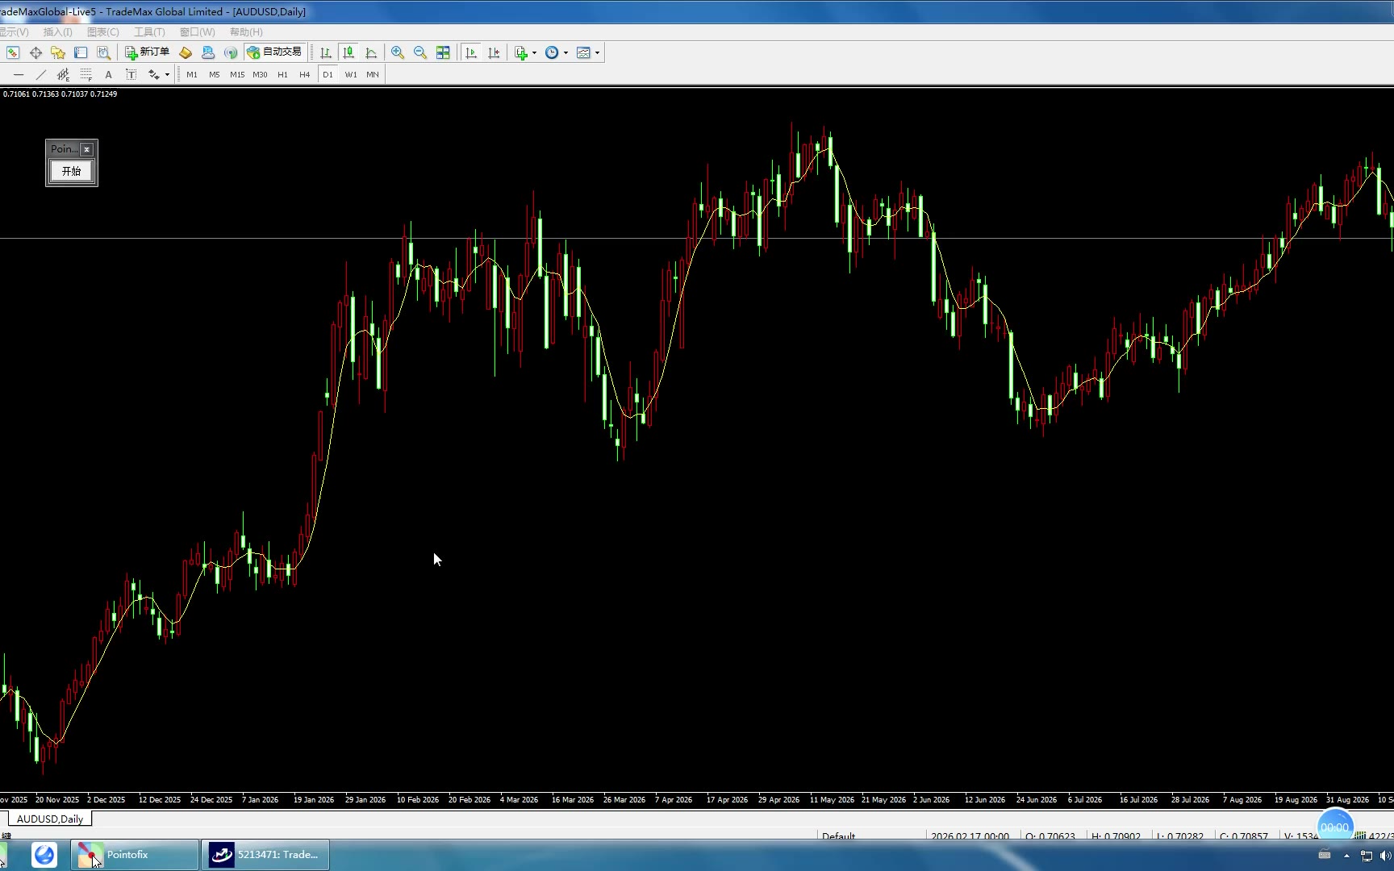Zoom in on the chart
The height and width of the screenshot is (871, 1394).
(398, 52)
